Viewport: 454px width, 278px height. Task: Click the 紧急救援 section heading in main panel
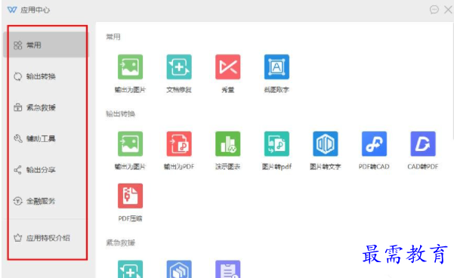tap(120, 242)
